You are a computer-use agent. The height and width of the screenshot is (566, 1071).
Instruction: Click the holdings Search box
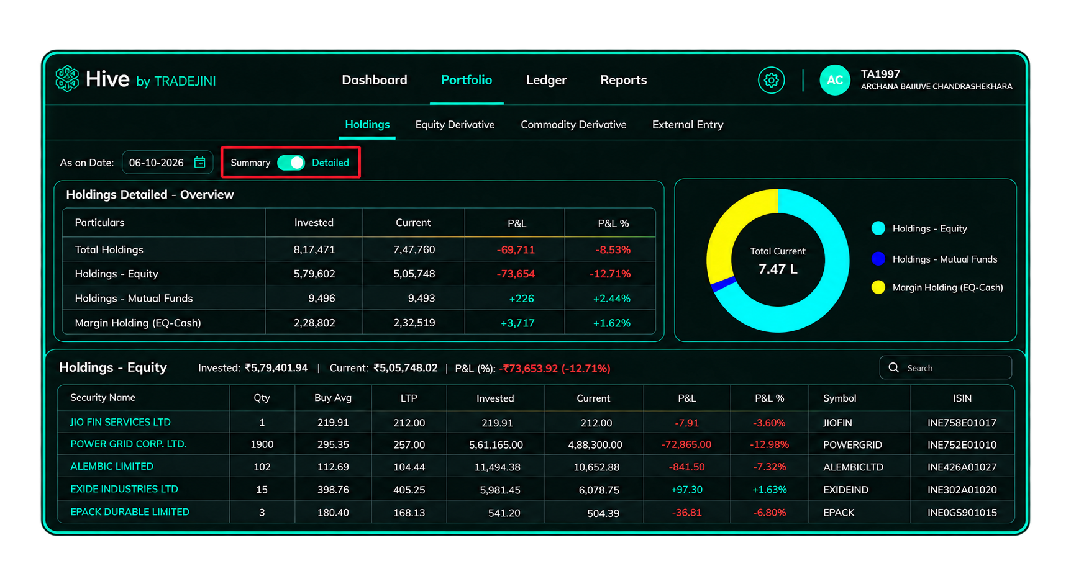(946, 368)
